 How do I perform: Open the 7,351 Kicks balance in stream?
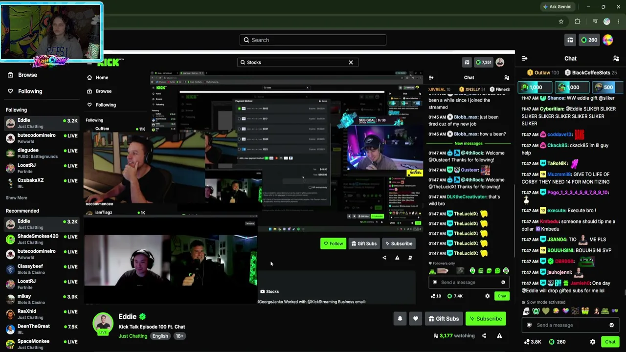tap(483, 63)
